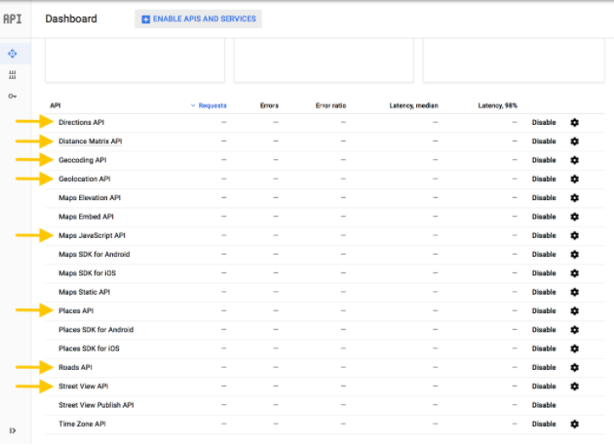Select the Dashboard icon in sidebar
Viewport: 614px width, 448px height.
(13, 54)
